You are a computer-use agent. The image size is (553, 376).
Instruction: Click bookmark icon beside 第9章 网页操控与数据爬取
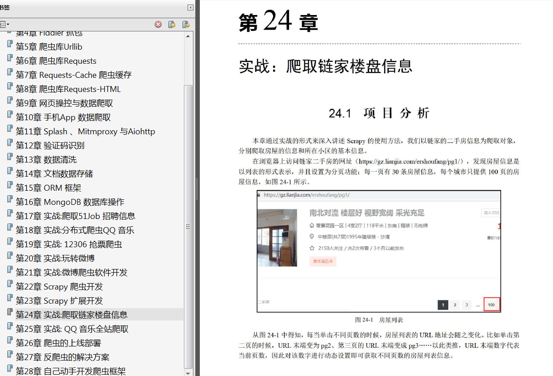[x=10, y=101]
